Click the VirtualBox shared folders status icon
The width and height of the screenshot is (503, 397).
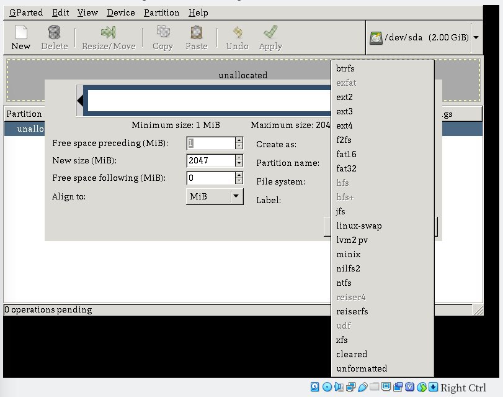click(374, 386)
